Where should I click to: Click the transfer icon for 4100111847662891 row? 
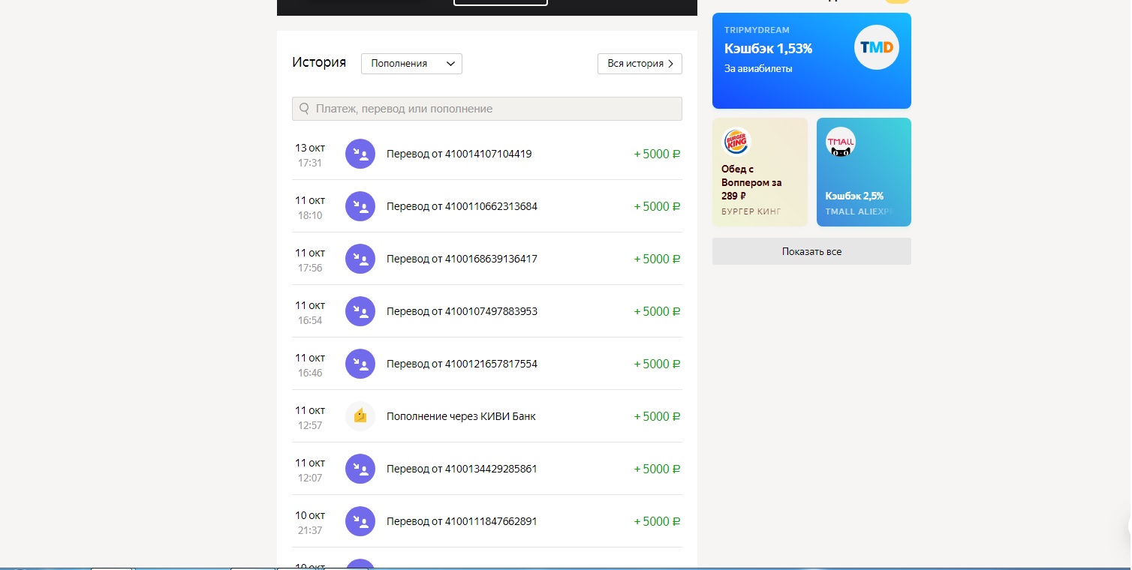click(x=360, y=521)
